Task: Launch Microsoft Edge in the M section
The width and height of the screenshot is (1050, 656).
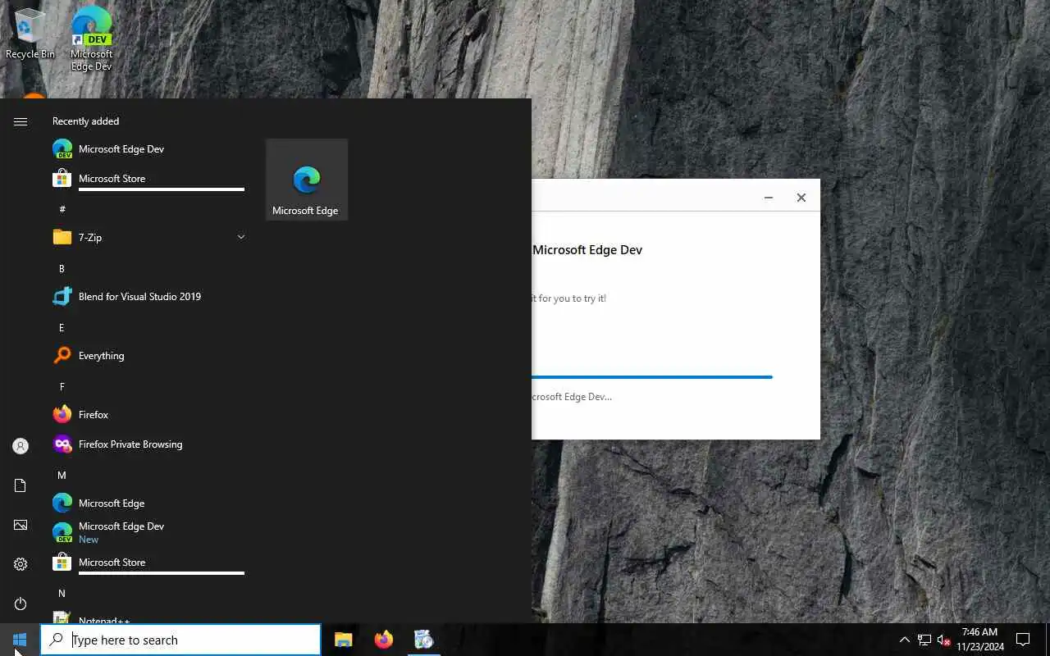Action: [148, 503]
